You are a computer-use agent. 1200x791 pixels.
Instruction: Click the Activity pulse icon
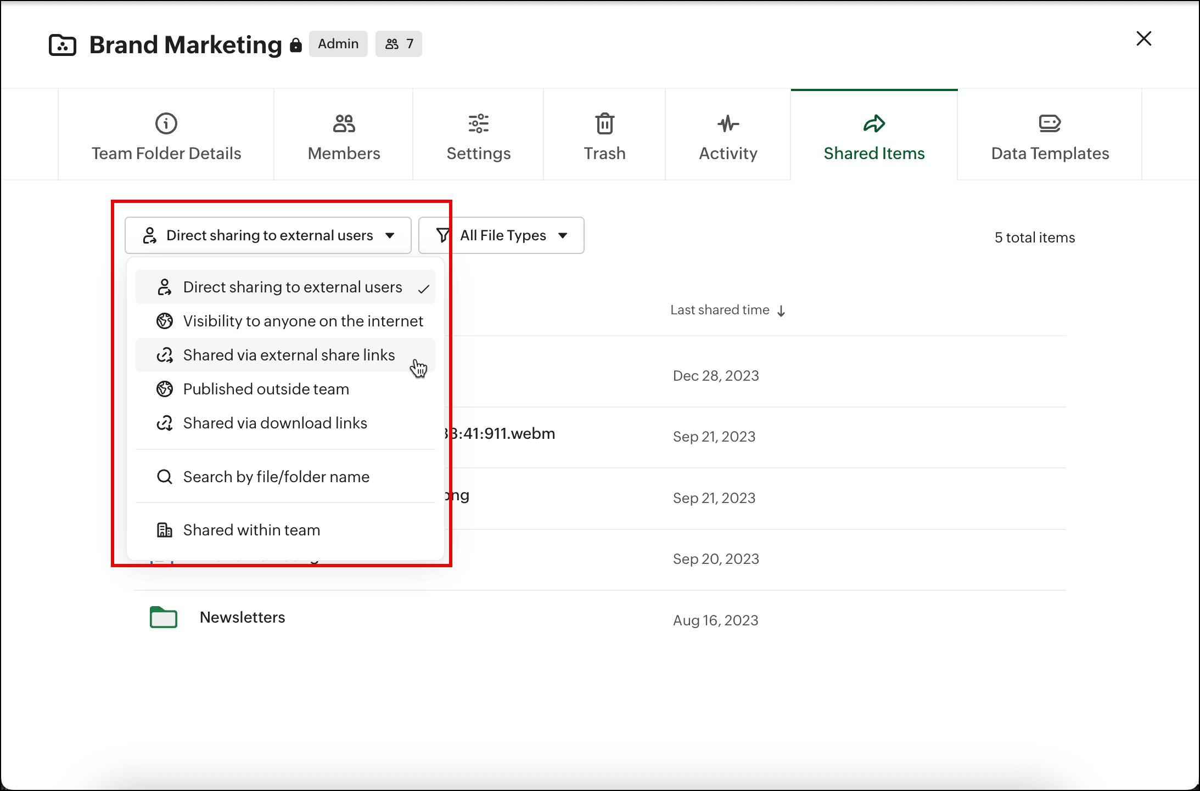pyautogui.click(x=728, y=123)
